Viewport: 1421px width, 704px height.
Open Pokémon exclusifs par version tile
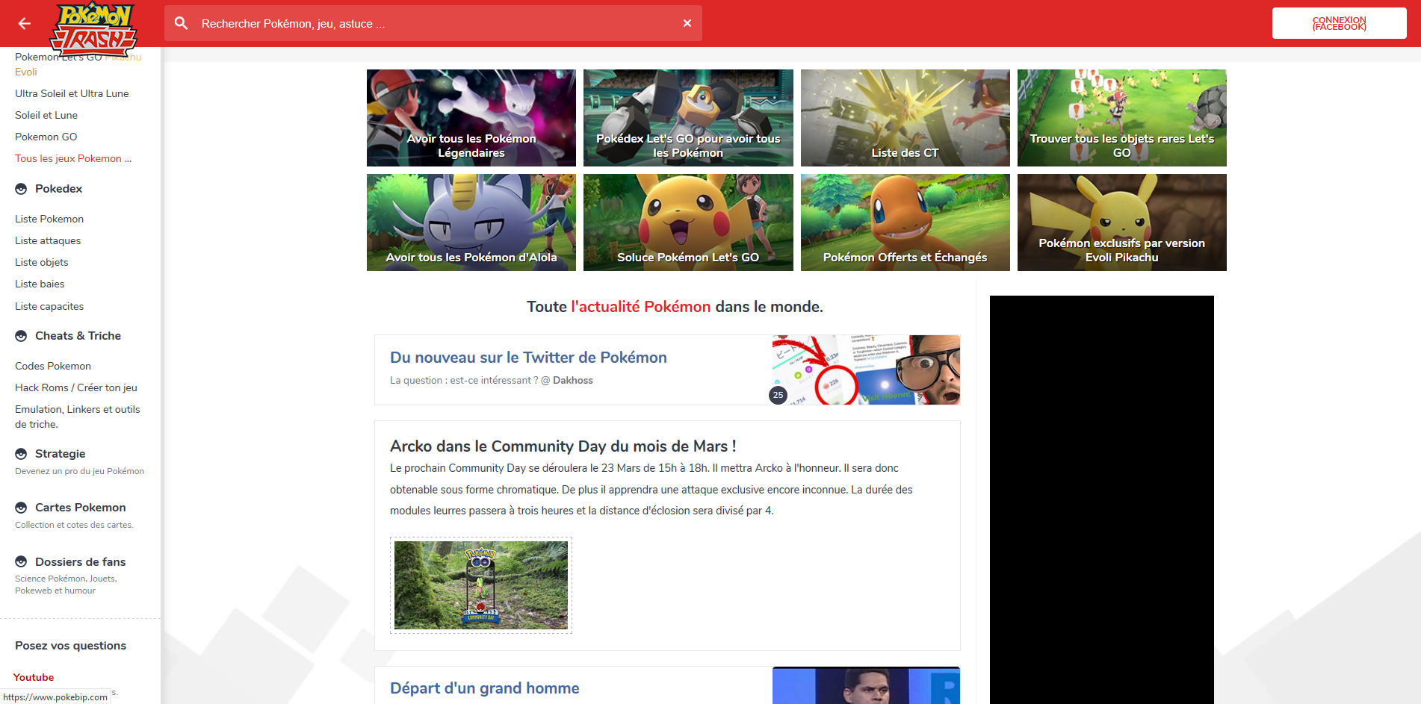[x=1122, y=222]
